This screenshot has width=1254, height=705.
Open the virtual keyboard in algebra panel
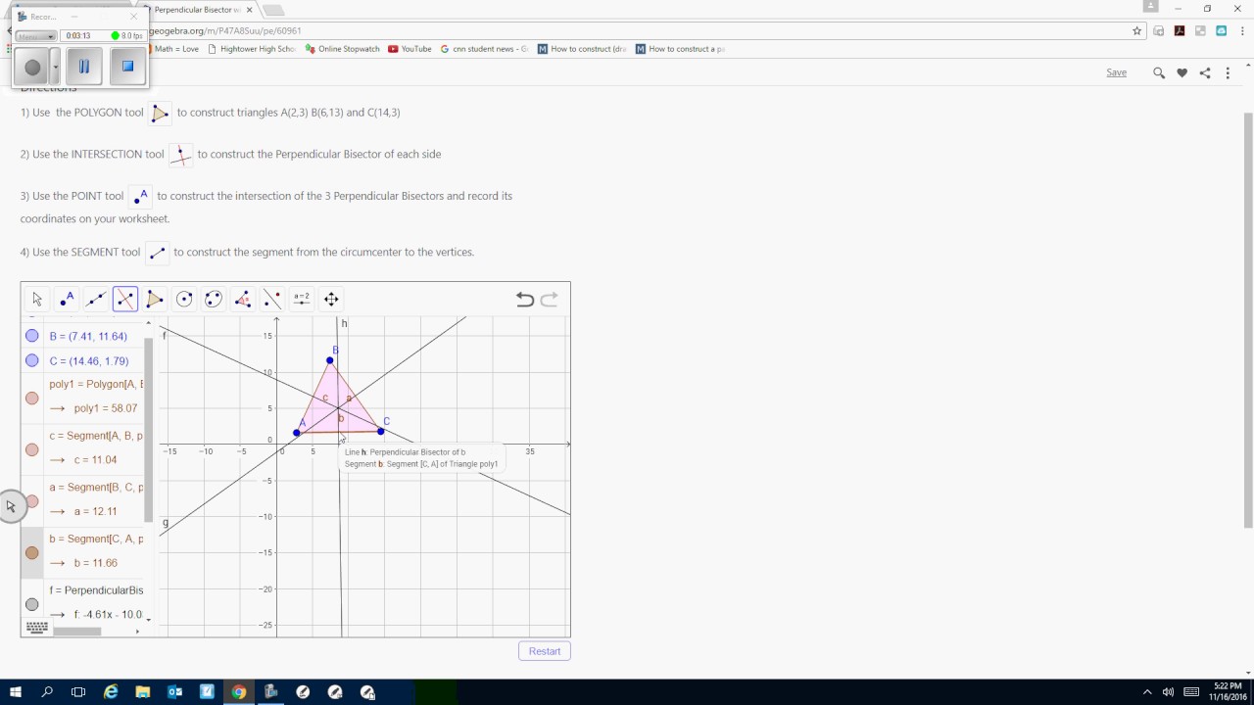(x=37, y=627)
